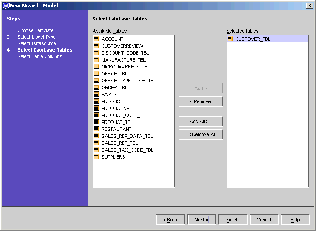Click the Available Tables label

(x=110, y=31)
